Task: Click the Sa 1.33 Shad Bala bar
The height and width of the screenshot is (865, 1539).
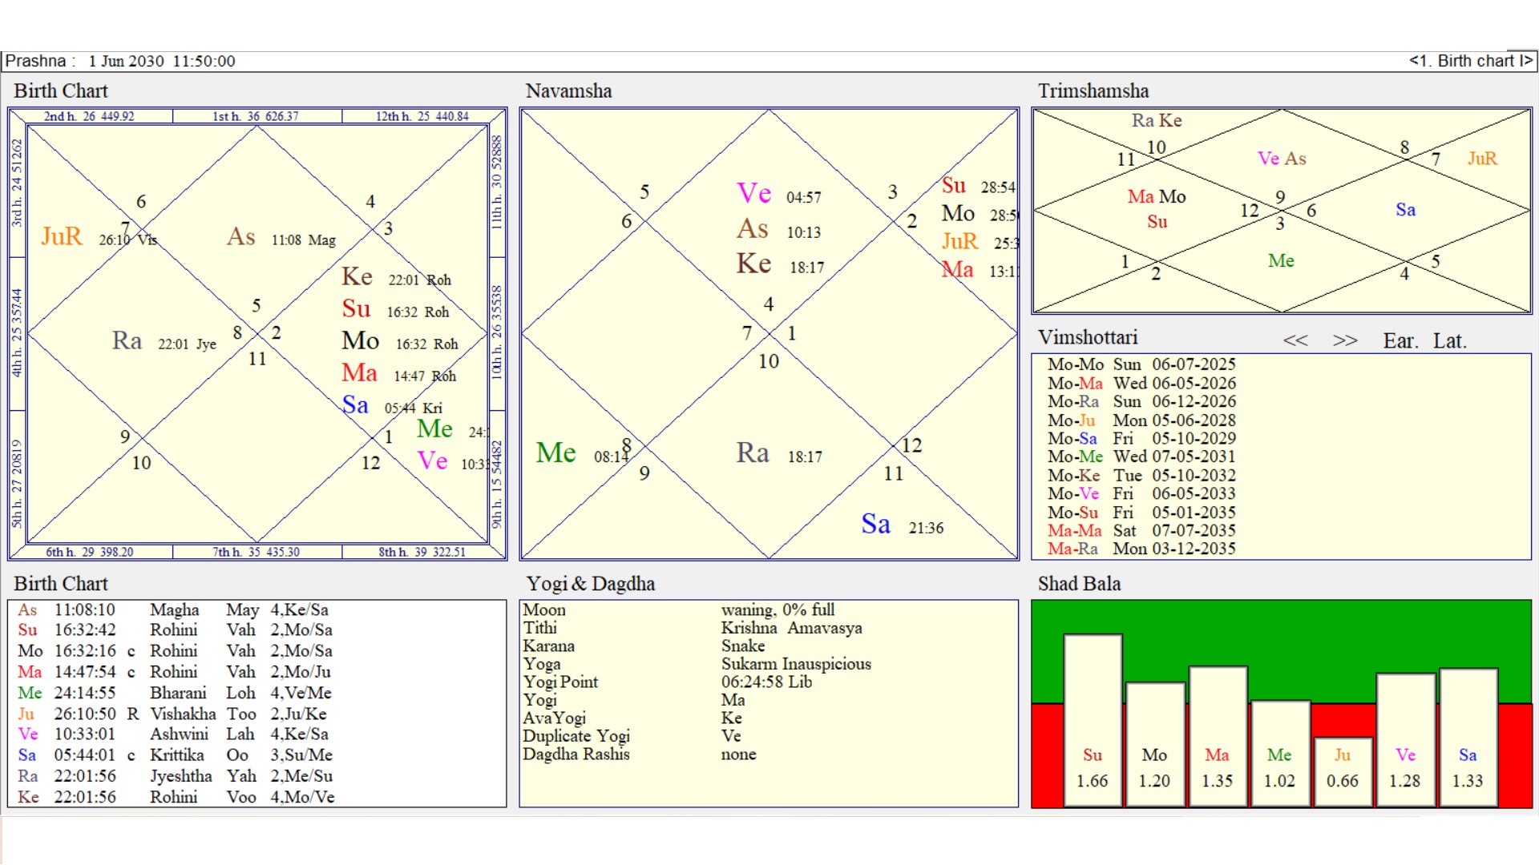Action: click(x=1468, y=737)
